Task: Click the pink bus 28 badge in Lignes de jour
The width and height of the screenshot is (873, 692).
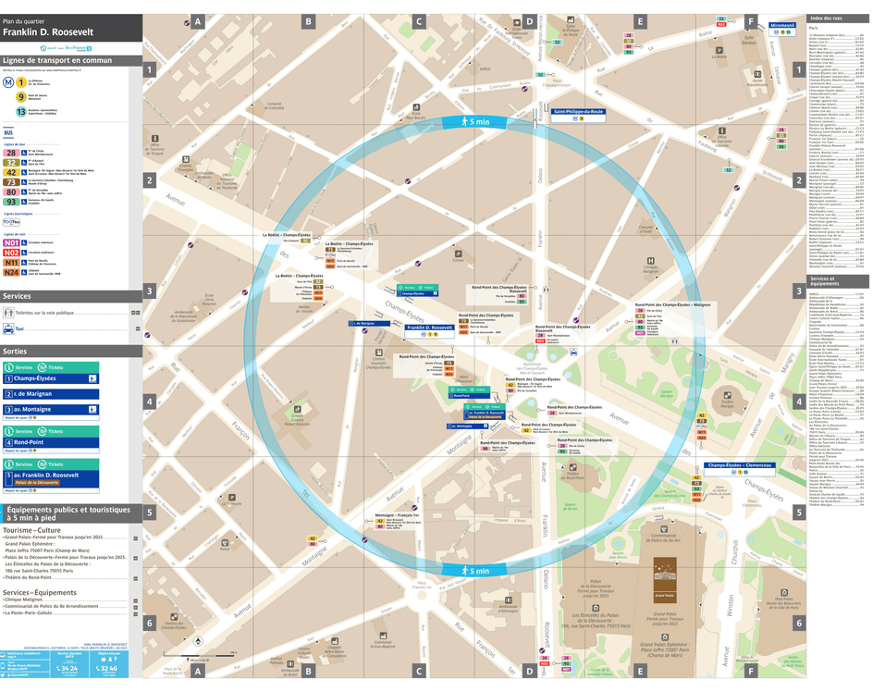Action: 11,153
